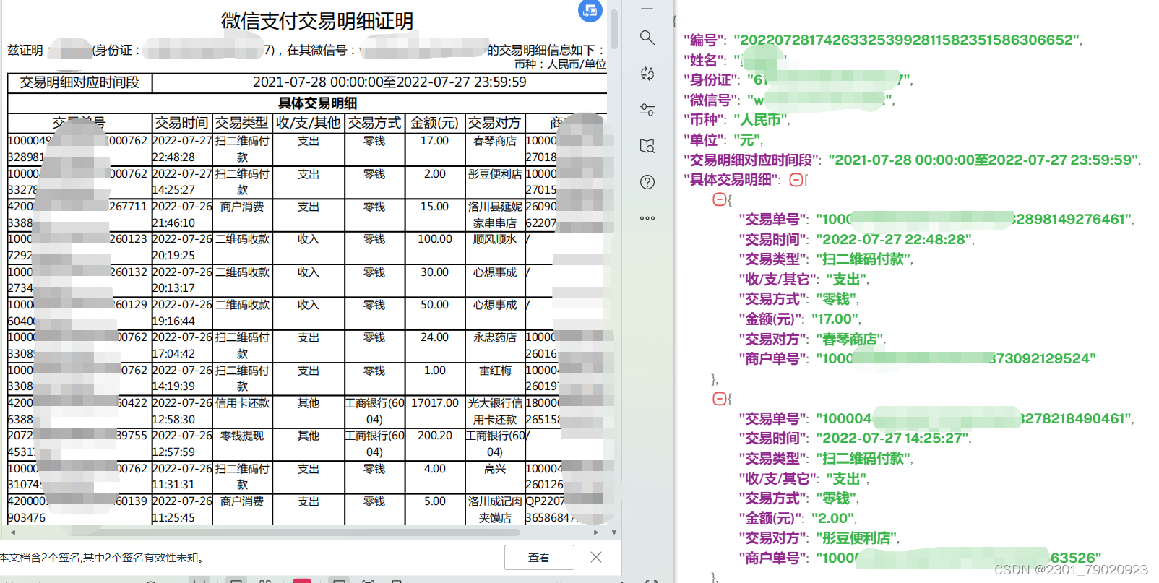Open the search magnifier tool in sidebar
The height and width of the screenshot is (583, 1159).
(647, 38)
